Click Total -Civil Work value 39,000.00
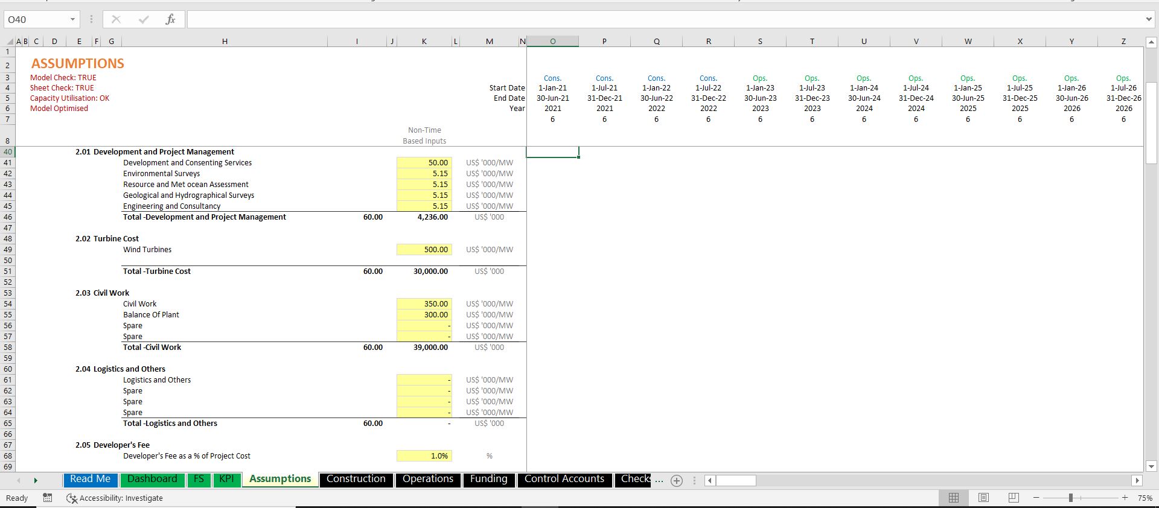The image size is (1159, 508). click(x=430, y=348)
